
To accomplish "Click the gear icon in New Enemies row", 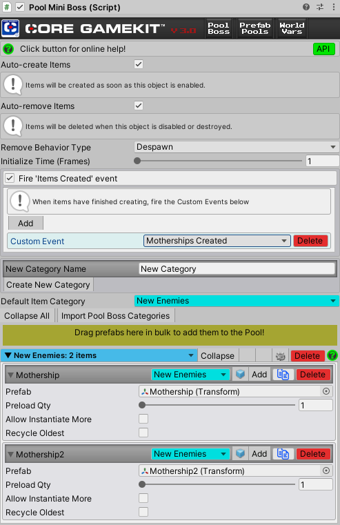I will click(x=281, y=356).
